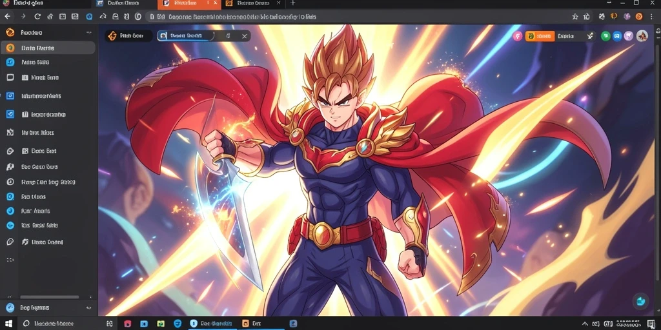Click the green app icon on the taskbar
The width and height of the screenshot is (661, 330).
161,324
